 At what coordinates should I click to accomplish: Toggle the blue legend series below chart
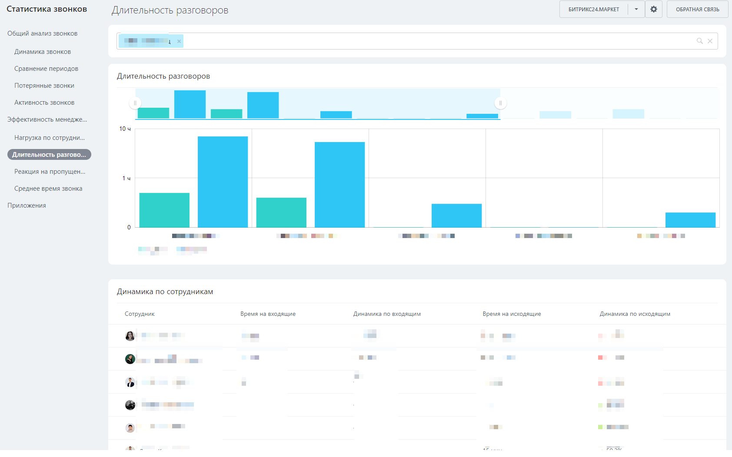(x=192, y=249)
